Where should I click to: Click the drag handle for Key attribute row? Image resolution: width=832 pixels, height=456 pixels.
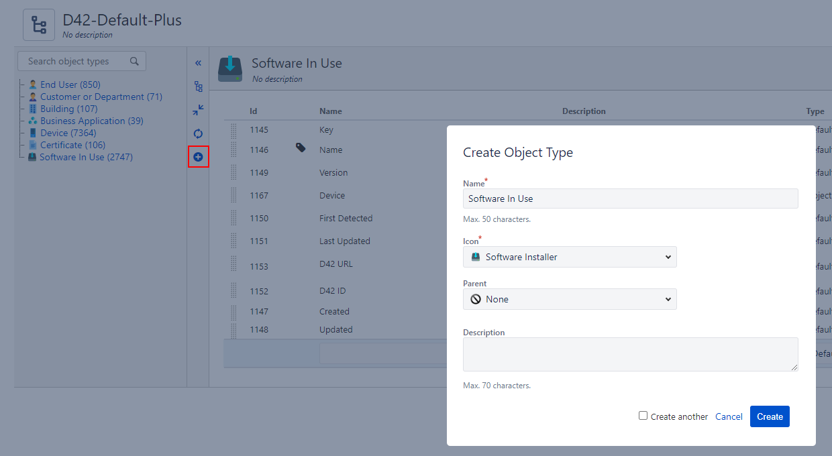[x=233, y=130]
